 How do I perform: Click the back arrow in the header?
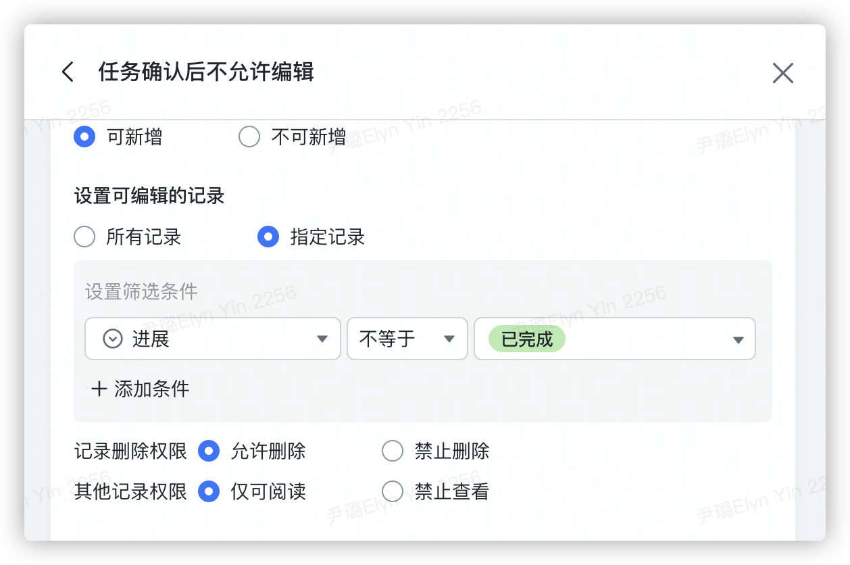pos(68,72)
